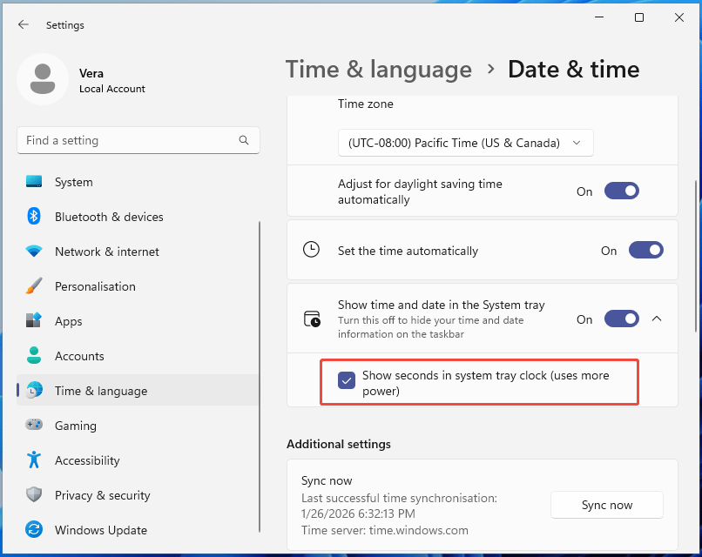Select Time & language in the sidebar
Image resolution: width=702 pixels, height=557 pixels.
coord(98,391)
